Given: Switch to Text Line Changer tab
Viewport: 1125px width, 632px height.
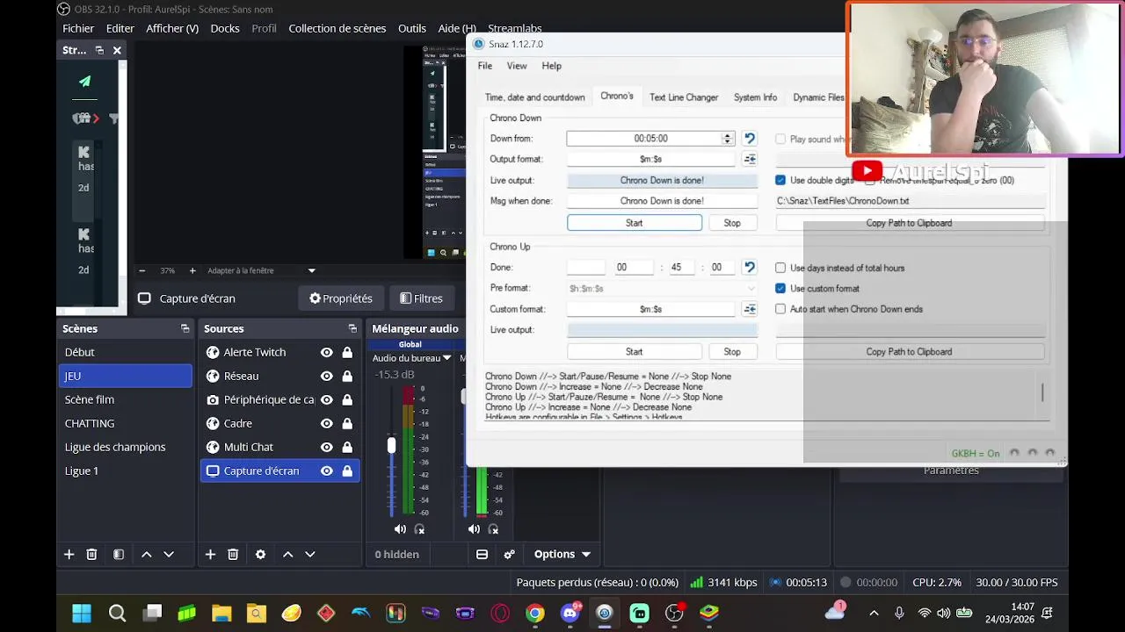Looking at the screenshot, I should (684, 97).
